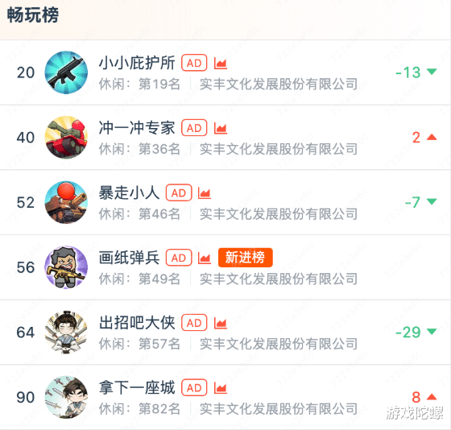Open the 冲一冲专家 title link
The image size is (451, 430).
(137, 128)
